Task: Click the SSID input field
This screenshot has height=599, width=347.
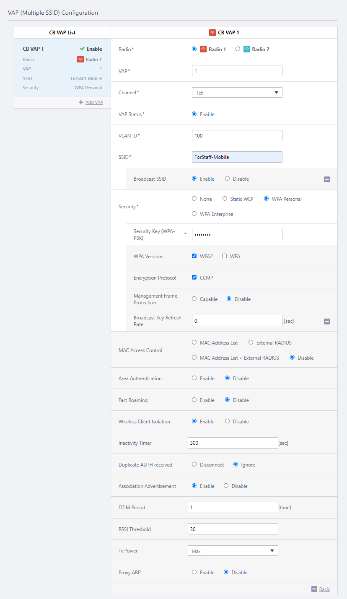Action: [x=237, y=157]
